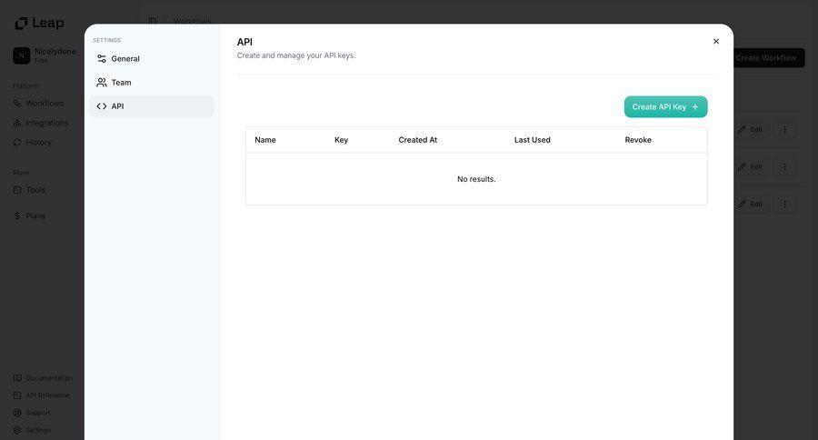818x440 pixels.
Task: Click the Leap logo in the background
Action: coord(40,23)
